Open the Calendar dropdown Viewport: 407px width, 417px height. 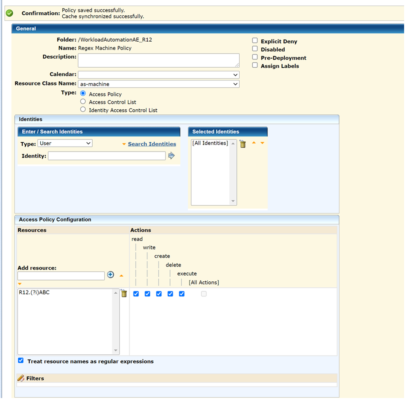(159, 75)
